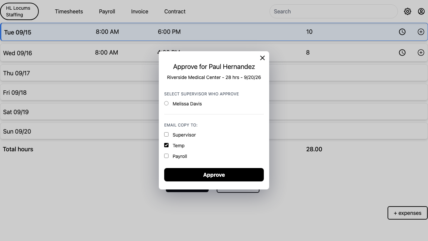This screenshot has width=428, height=241.
Task: Uncheck the Temp email copy box
Action: [x=166, y=145]
